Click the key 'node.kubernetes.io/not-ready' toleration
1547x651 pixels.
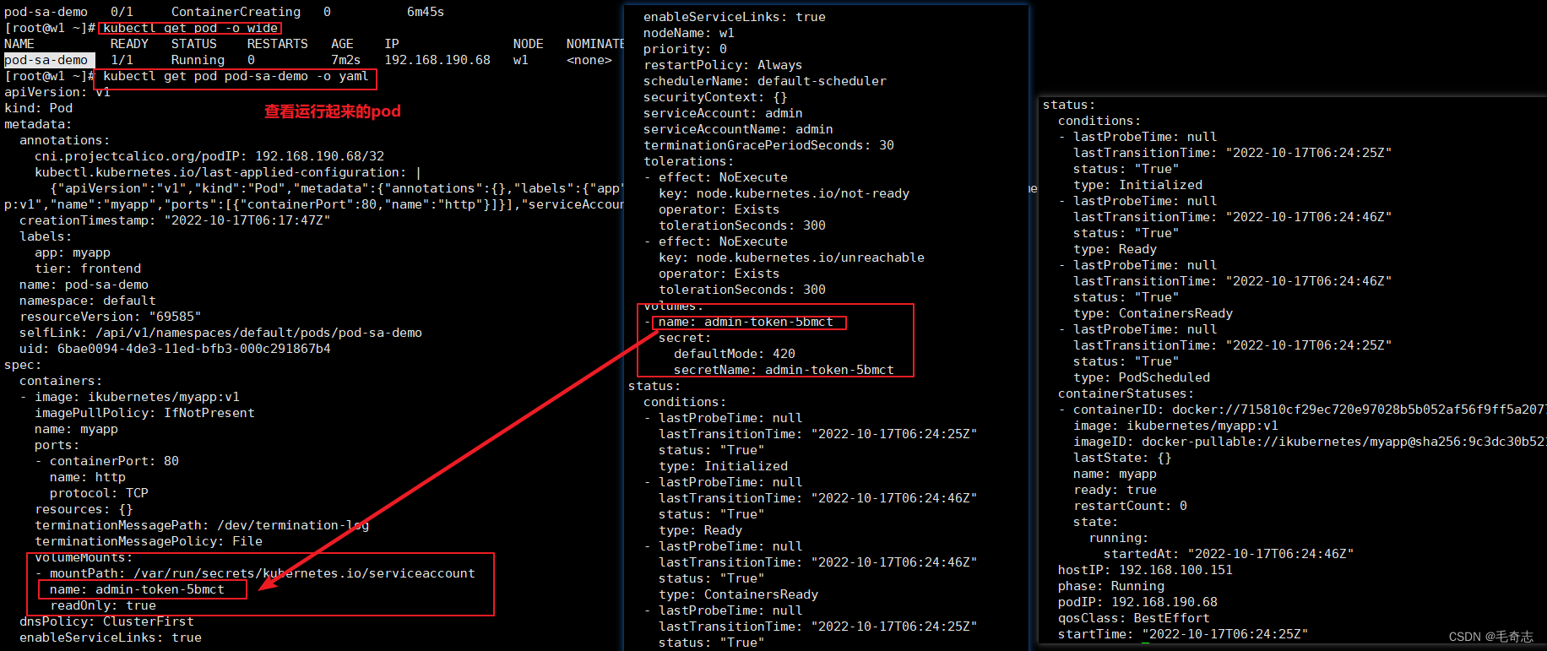pyautogui.click(x=784, y=193)
